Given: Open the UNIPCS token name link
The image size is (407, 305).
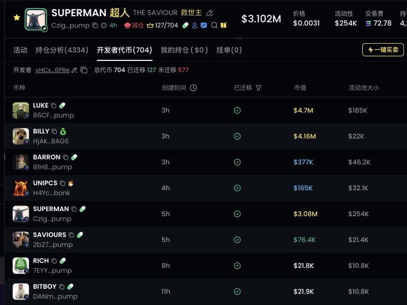Looking at the screenshot, I should point(45,183).
